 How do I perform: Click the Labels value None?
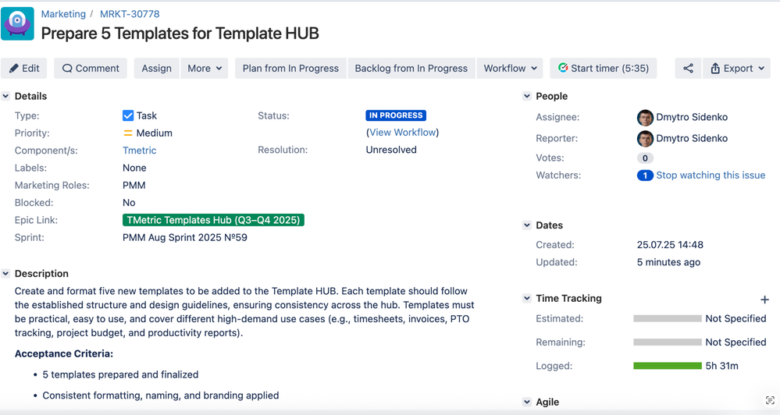coord(134,168)
